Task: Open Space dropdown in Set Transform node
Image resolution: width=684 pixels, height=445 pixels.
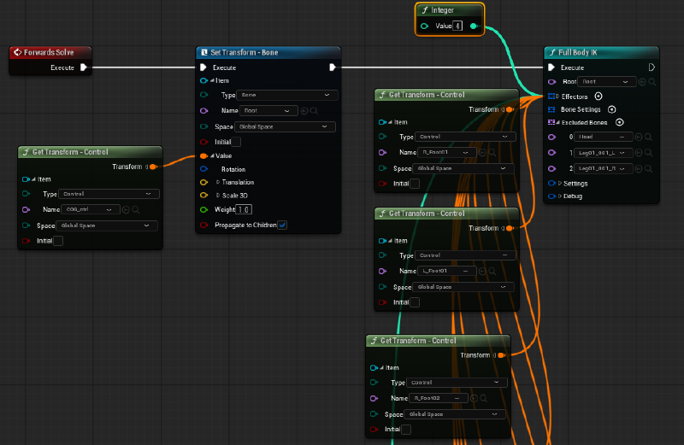Action: [286, 126]
